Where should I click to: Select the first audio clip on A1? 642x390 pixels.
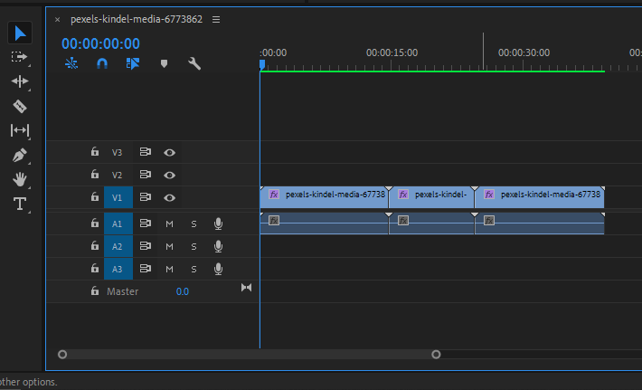pyautogui.click(x=324, y=224)
